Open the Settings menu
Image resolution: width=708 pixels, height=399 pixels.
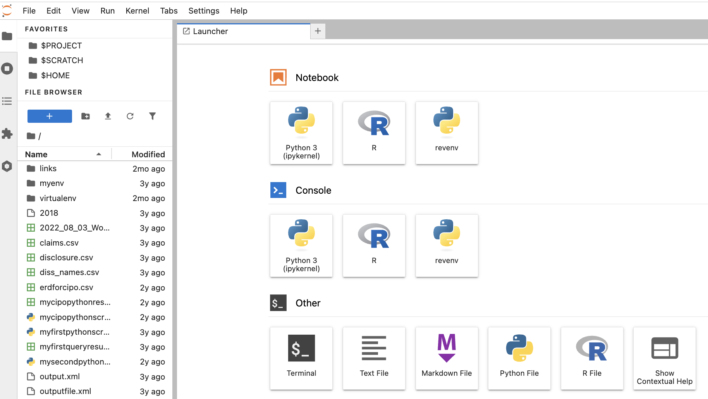pos(204,11)
